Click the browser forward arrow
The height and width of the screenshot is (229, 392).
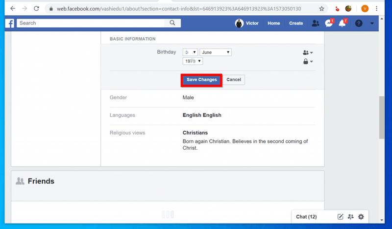24,8
